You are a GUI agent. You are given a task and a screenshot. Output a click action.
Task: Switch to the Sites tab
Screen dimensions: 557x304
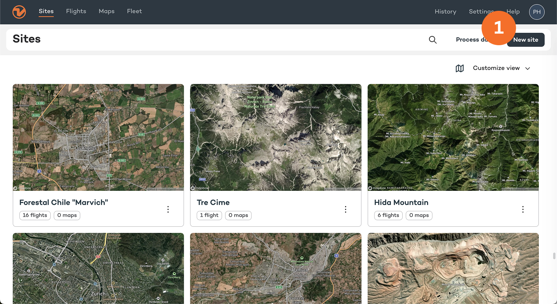click(46, 11)
